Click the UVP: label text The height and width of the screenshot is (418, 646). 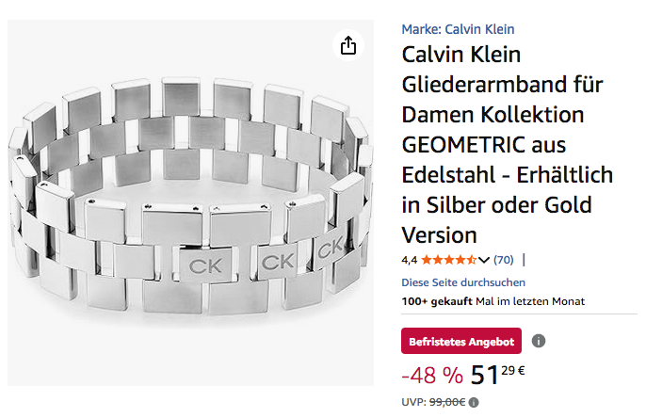tap(413, 402)
